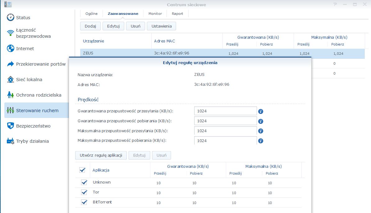Open Ustawienia button

pos(162,26)
